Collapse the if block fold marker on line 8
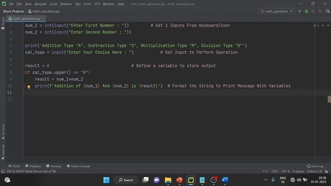 pos(23,72)
